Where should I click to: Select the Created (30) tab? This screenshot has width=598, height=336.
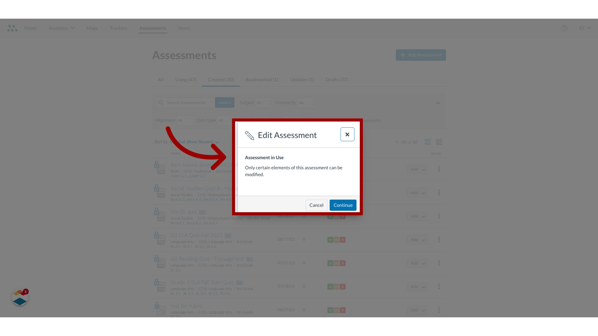click(221, 80)
